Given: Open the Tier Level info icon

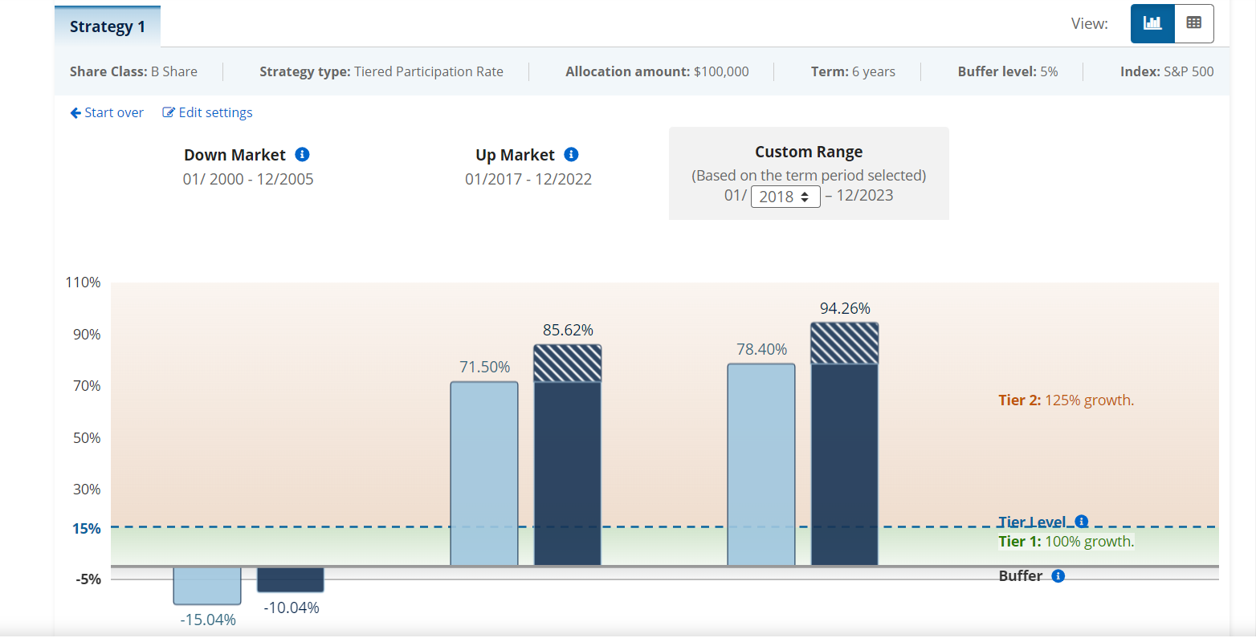Looking at the screenshot, I should tap(1081, 522).
